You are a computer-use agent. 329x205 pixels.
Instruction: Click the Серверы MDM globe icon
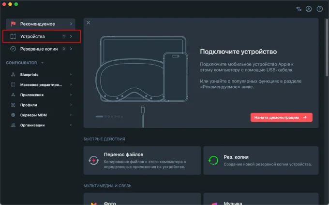tap(13, 115)
